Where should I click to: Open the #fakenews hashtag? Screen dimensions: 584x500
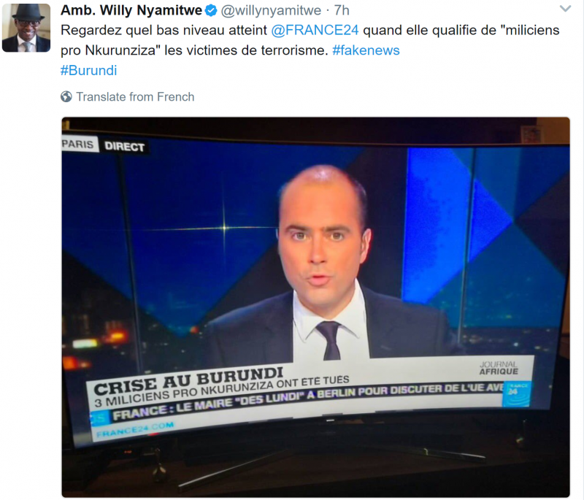[366, 50]
